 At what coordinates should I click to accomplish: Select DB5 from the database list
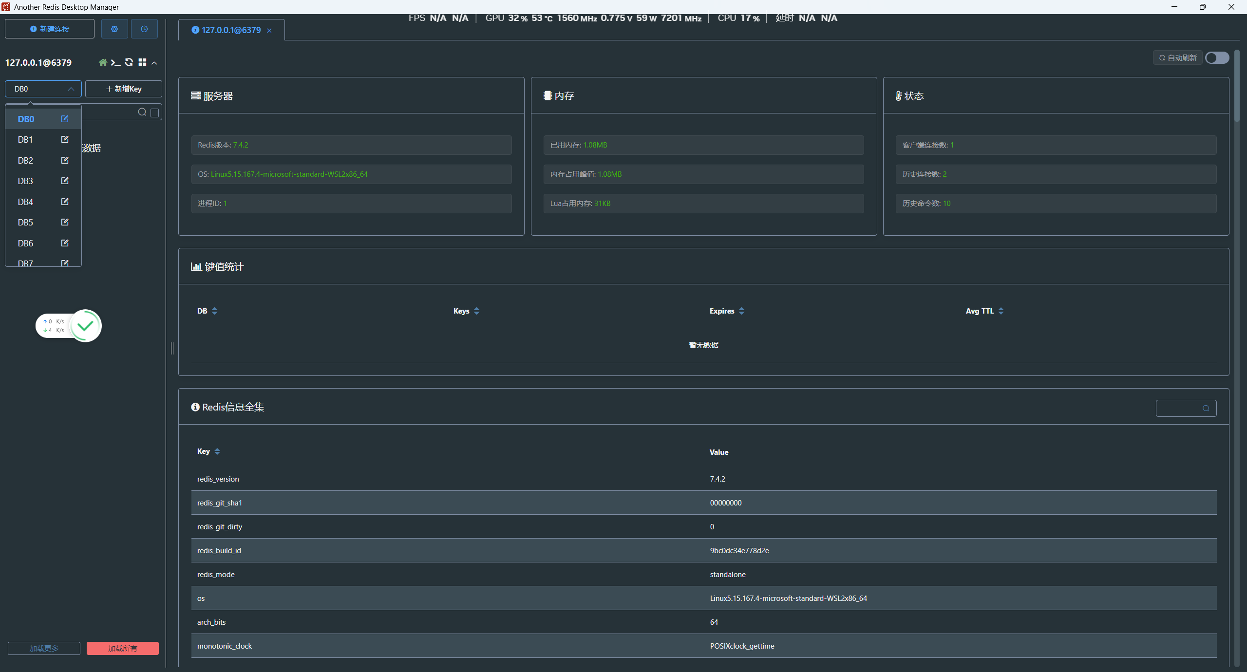point(26,223)
